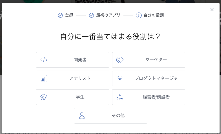The height and width of the screenshot is (134, 221).
Task: Click the checkmark icon next to 登録
Action: tap(60, 15)
